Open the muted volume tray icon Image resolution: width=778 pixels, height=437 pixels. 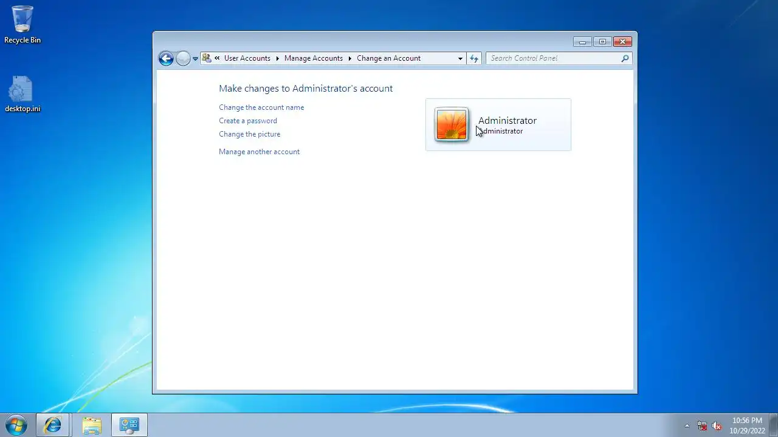tap(717, 425)
